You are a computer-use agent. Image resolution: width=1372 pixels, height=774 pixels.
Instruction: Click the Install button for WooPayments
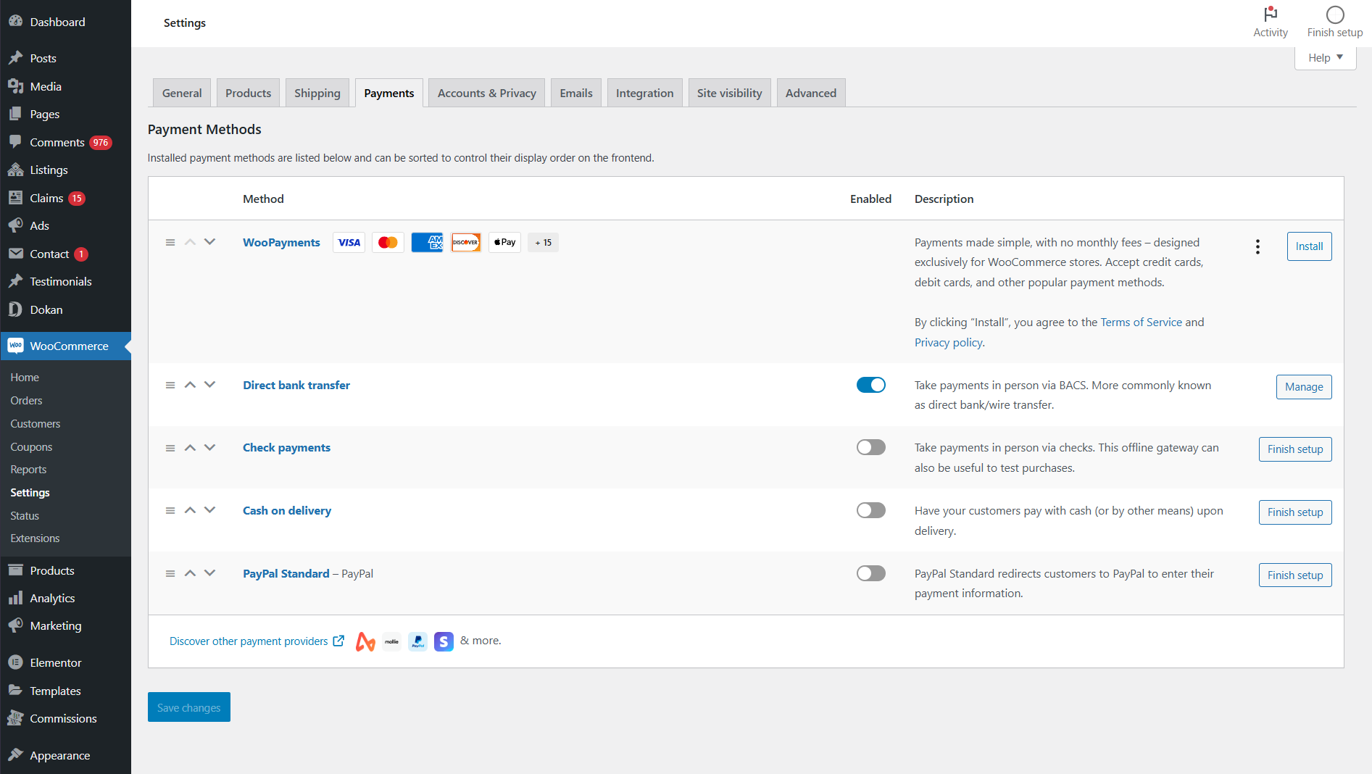[x=1309, y=246]
